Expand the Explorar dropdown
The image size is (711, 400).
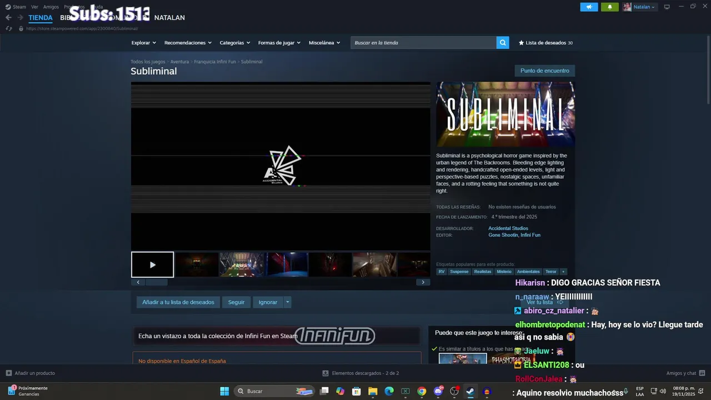point(144,43)
